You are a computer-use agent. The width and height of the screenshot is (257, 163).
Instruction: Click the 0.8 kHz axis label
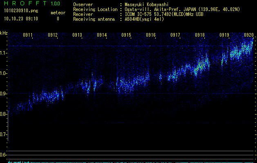click(3, 114)
